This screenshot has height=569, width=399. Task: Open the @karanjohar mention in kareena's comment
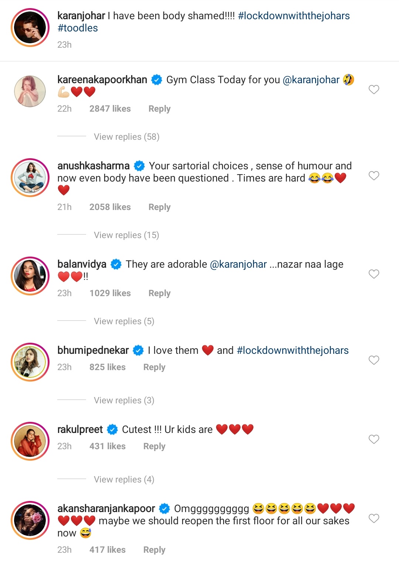pos(311,79)
